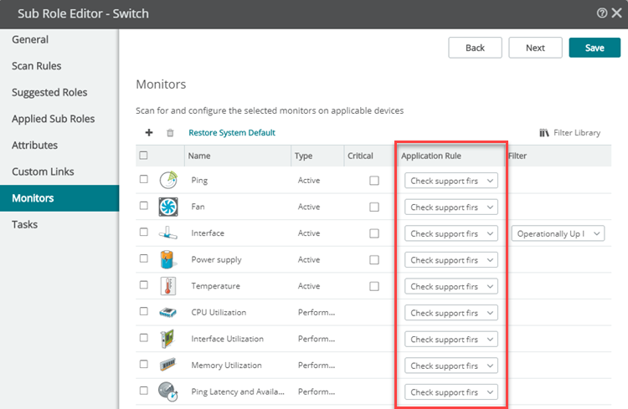Open the Tasks section

(x=59, y=224)
